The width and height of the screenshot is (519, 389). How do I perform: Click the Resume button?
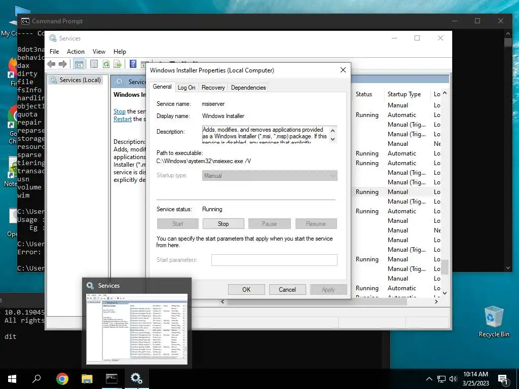pos(316,224)
